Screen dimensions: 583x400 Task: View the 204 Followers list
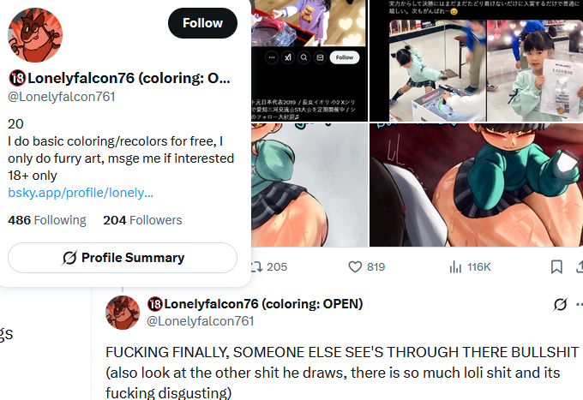tap(142, 220)
